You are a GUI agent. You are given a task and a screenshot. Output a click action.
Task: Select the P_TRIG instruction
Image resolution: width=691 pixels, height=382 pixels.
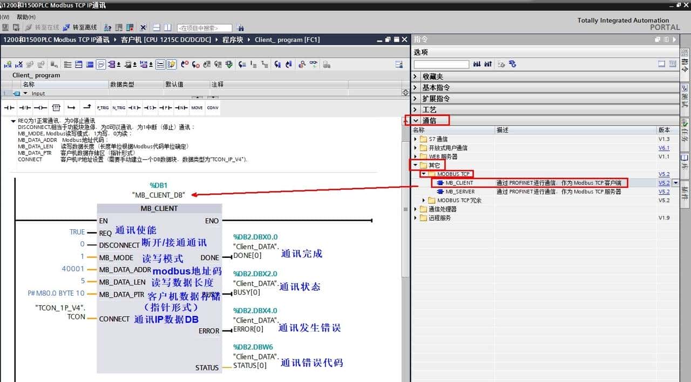(x=103, y=107)
